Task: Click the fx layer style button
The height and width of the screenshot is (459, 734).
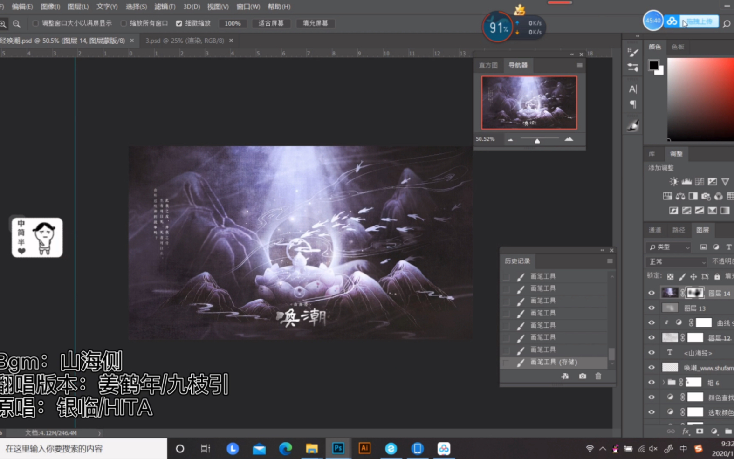Action: point(686,432)
